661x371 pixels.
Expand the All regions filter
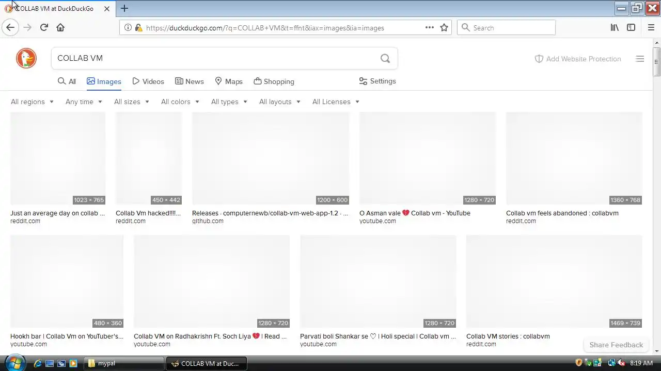32,102
